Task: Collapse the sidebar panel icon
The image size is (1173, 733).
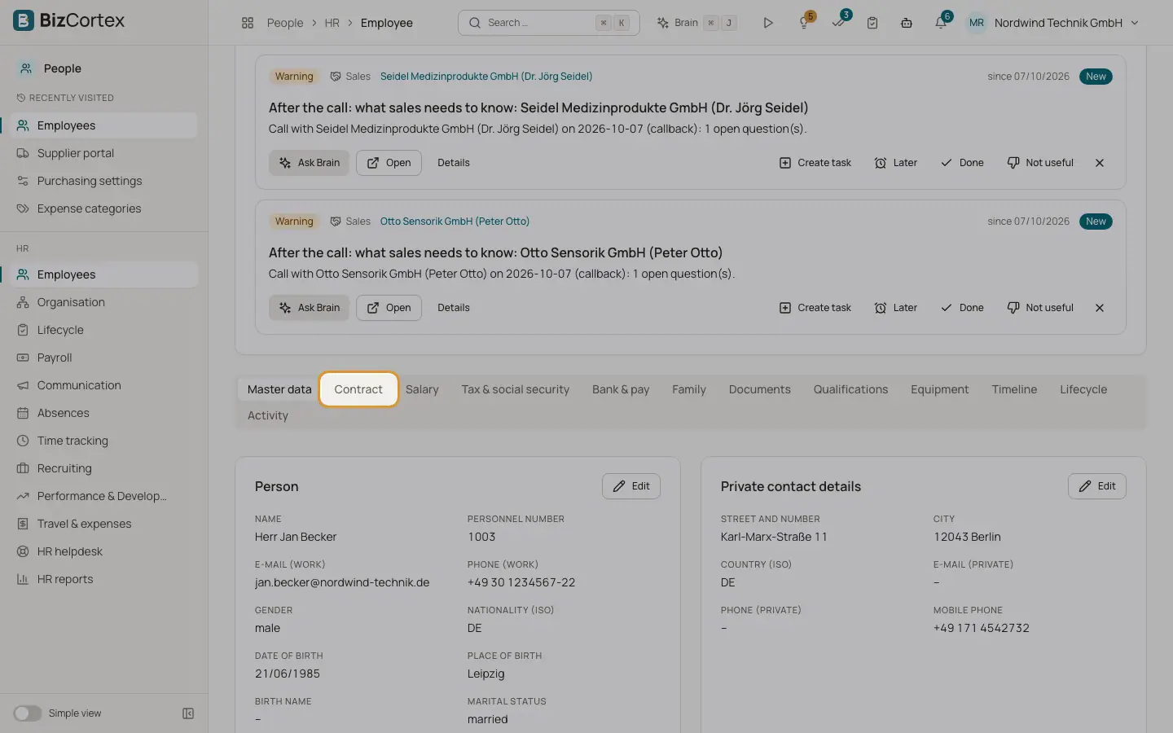Action: [188, 713]
